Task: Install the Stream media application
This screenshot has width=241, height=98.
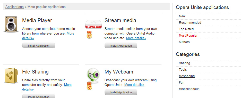Action: click(121, 46)
